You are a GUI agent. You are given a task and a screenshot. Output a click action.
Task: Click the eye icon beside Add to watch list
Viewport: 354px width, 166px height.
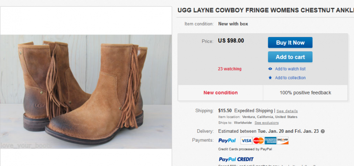pyautogui.click(x=270, y=69)
